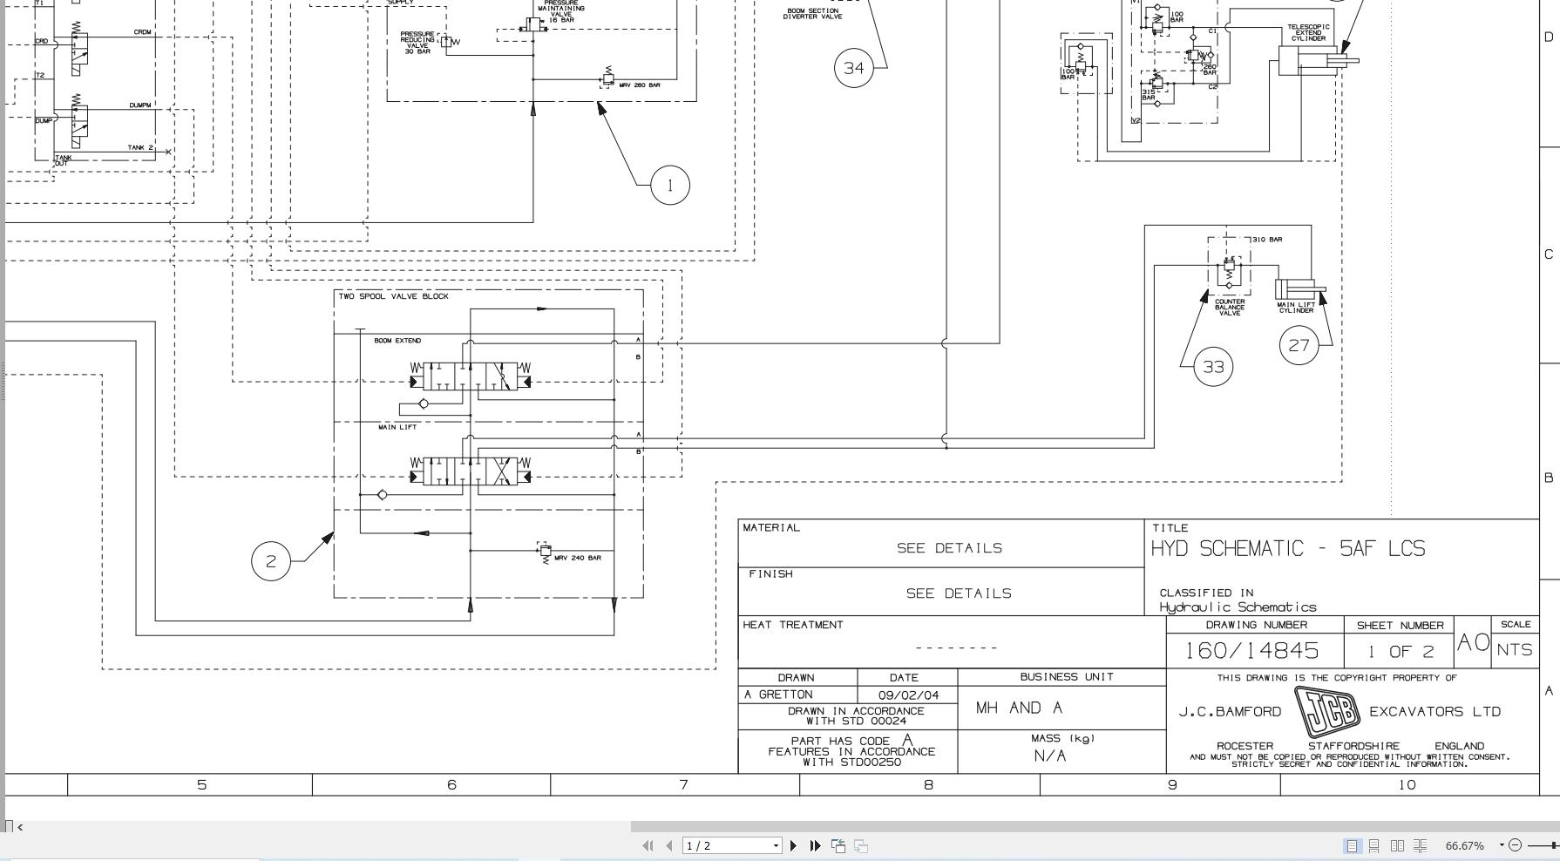Open the zoom level dropdown arrow

(x=1502, y=844)
